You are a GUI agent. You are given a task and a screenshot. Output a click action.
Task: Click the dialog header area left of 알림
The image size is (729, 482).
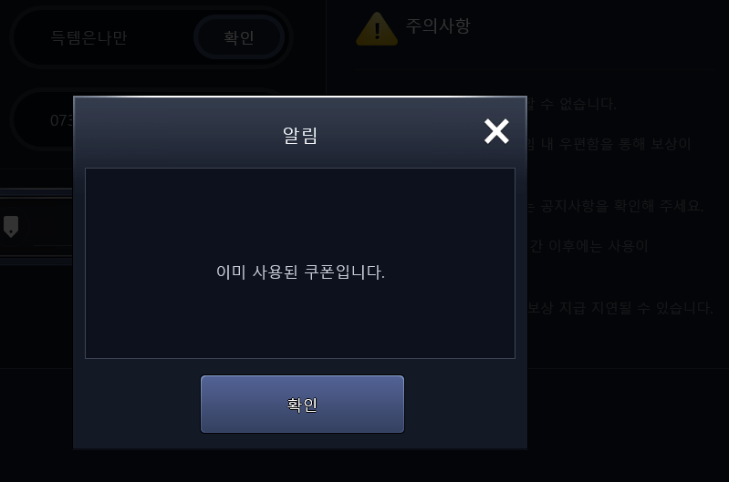[177, 135]
